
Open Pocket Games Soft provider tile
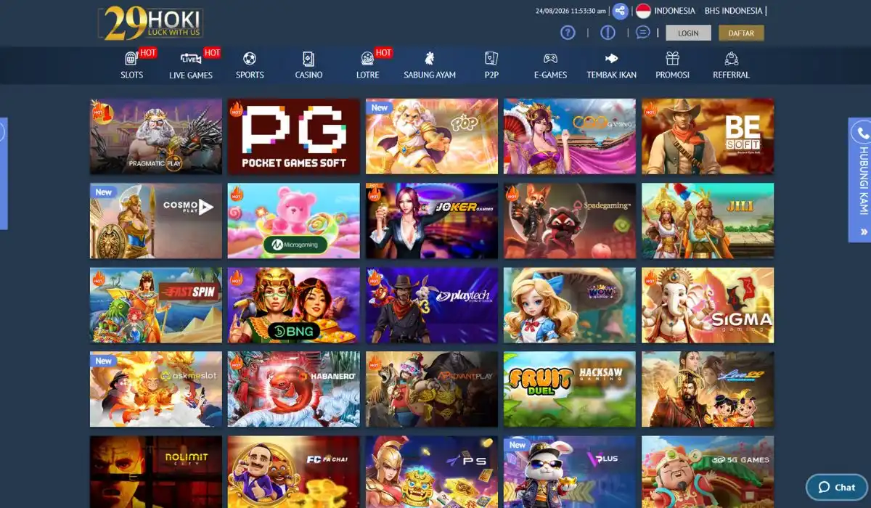coord(294,136)
